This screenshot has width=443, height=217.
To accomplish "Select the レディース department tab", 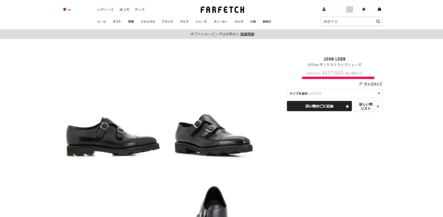I will (106, 10).
